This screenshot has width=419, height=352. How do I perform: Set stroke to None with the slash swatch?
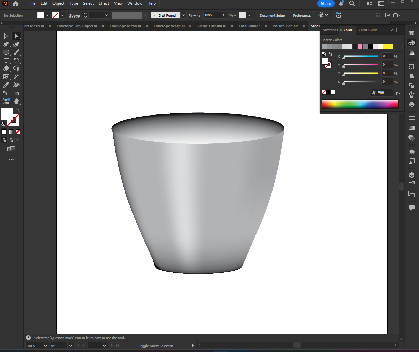(18, 132)
